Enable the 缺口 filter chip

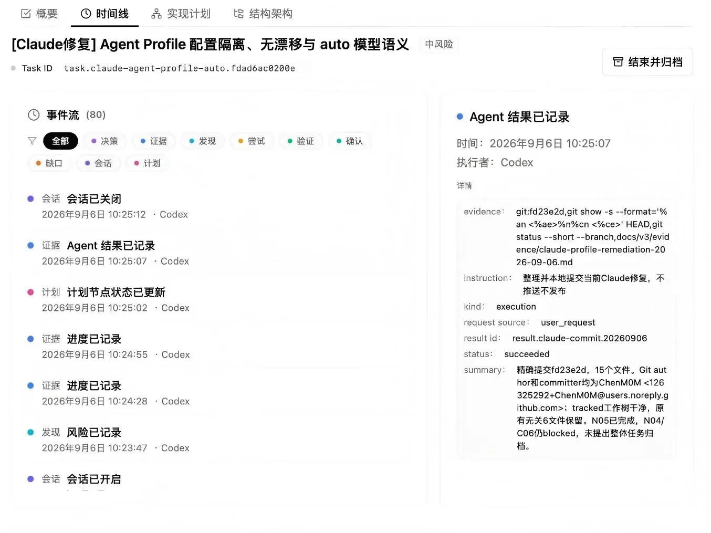pos(49,163)
